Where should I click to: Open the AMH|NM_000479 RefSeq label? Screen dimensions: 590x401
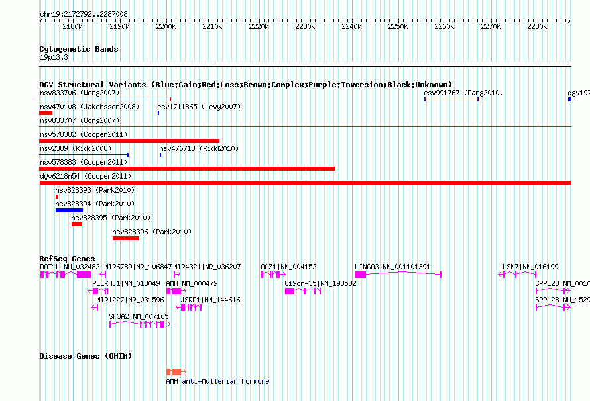click(x=192, y=283)
